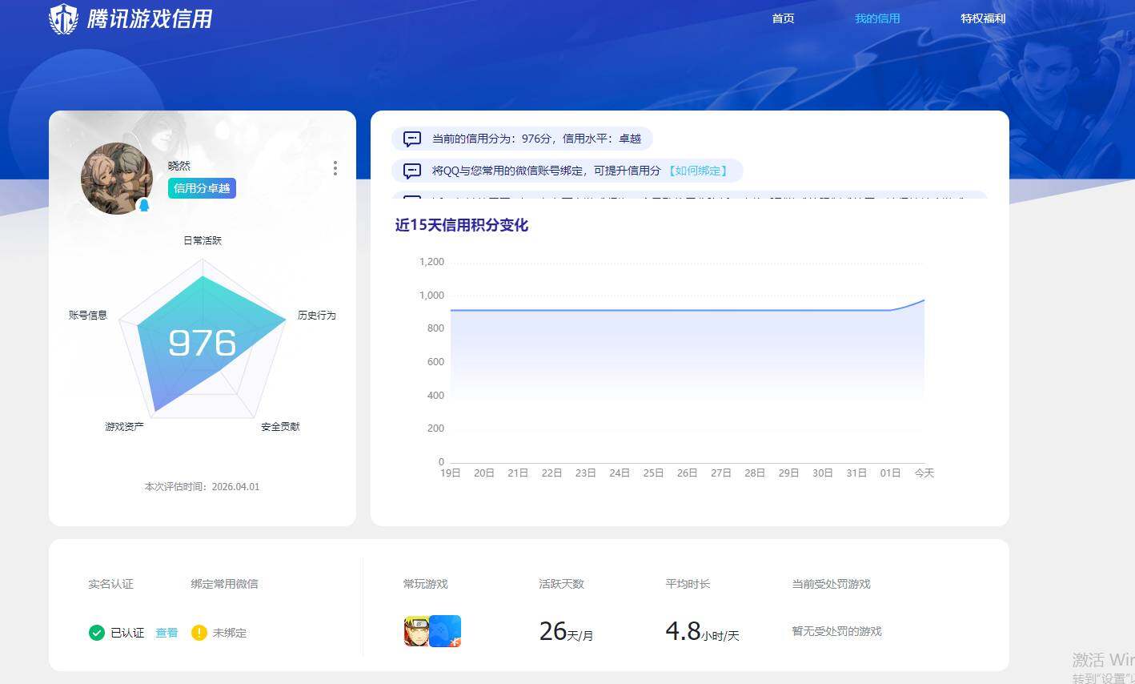Viewport: 1135px width, 684px height.
Task: Click the 本次评估时间 2026.04.01 text
Action: [x=202, y=487]
